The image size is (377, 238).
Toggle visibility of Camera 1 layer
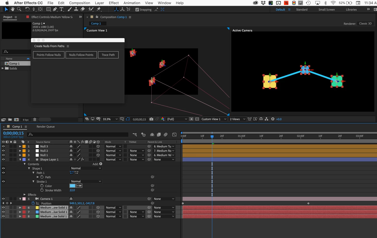point(3,199)
